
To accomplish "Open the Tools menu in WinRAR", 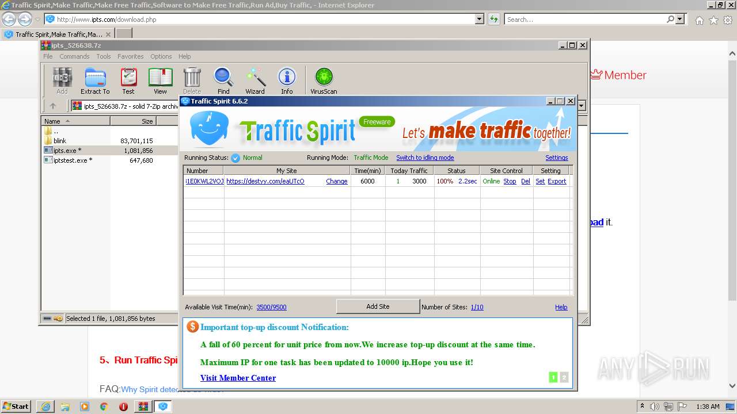I will tap(104, 56).
